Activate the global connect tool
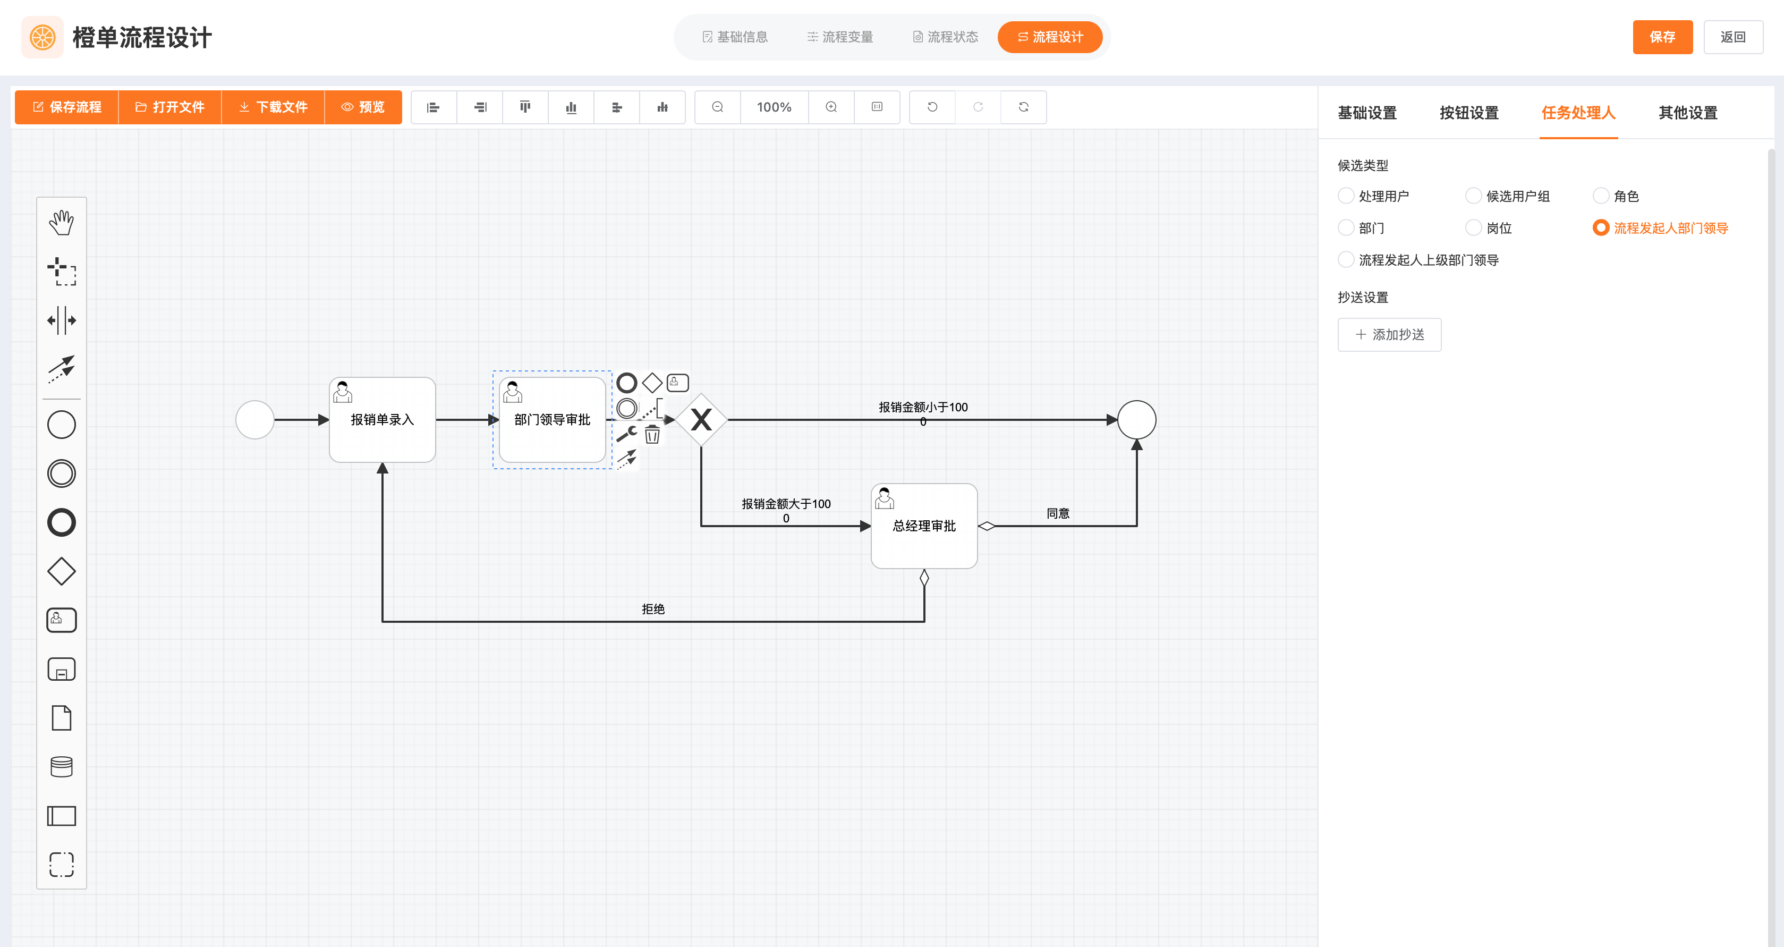1784x947 pixels. pyautogui.click(x=61, y=369)
